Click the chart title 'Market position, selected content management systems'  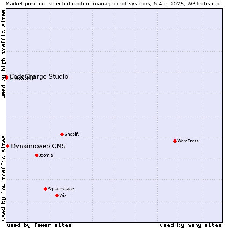click(78, 4)
